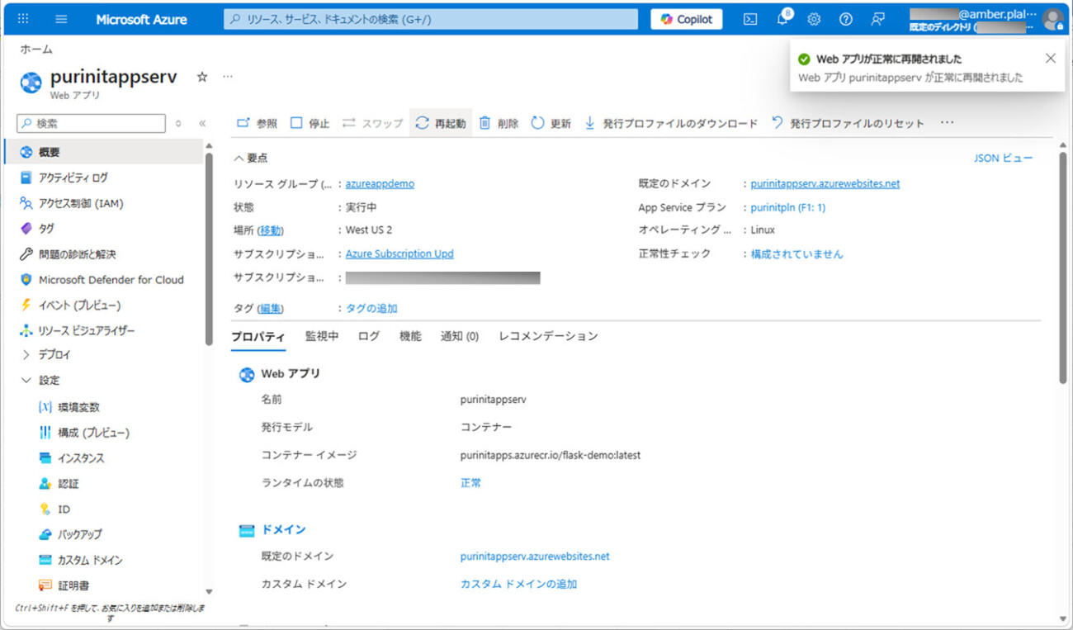
Task: Open the notifications bell
Action: point(782,18)
